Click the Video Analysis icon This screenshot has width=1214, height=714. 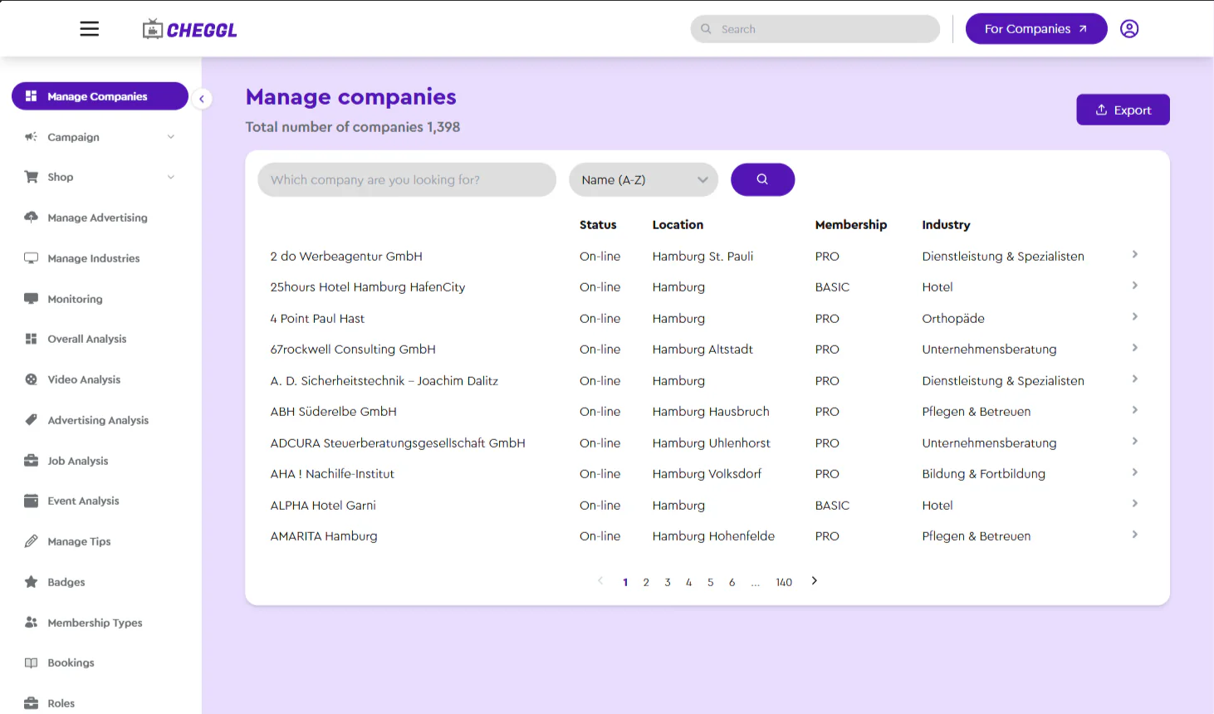click(32, 379)
